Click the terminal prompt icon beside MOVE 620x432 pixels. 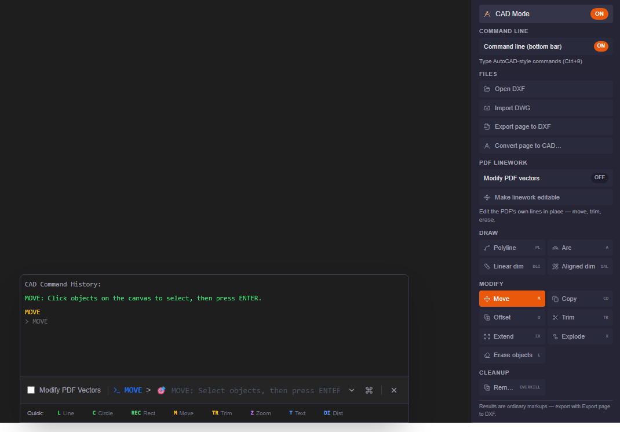116,390
